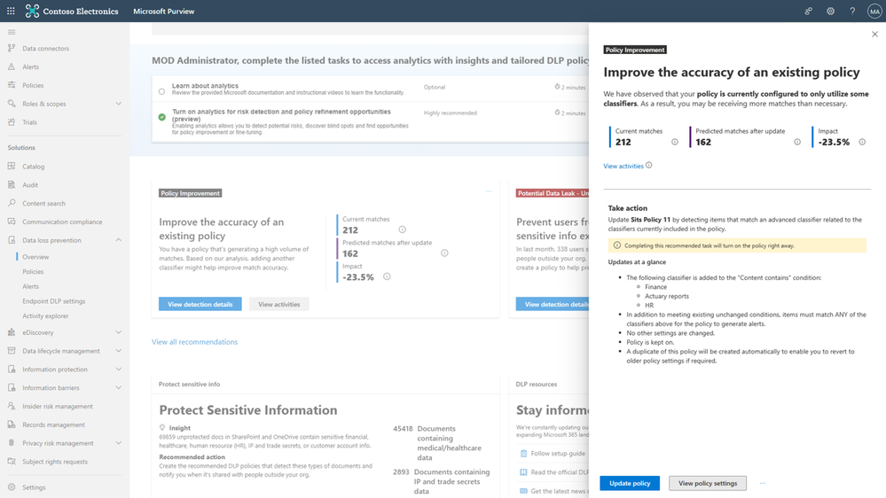Click the Data connectors icon
886x498 pixels.
[x=12, y=48]
